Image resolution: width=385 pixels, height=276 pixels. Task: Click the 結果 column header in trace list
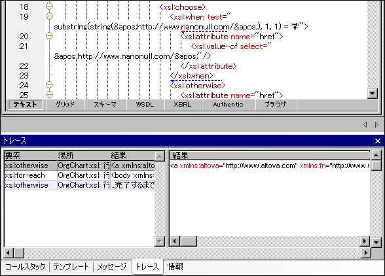(x=132, y=156)
